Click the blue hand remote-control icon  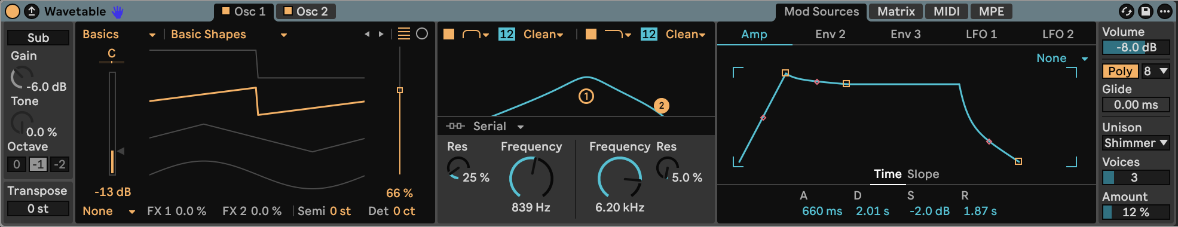click(x=118, y=11)
